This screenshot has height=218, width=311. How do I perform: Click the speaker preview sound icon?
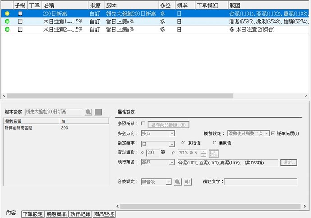(x=188, y=182)
